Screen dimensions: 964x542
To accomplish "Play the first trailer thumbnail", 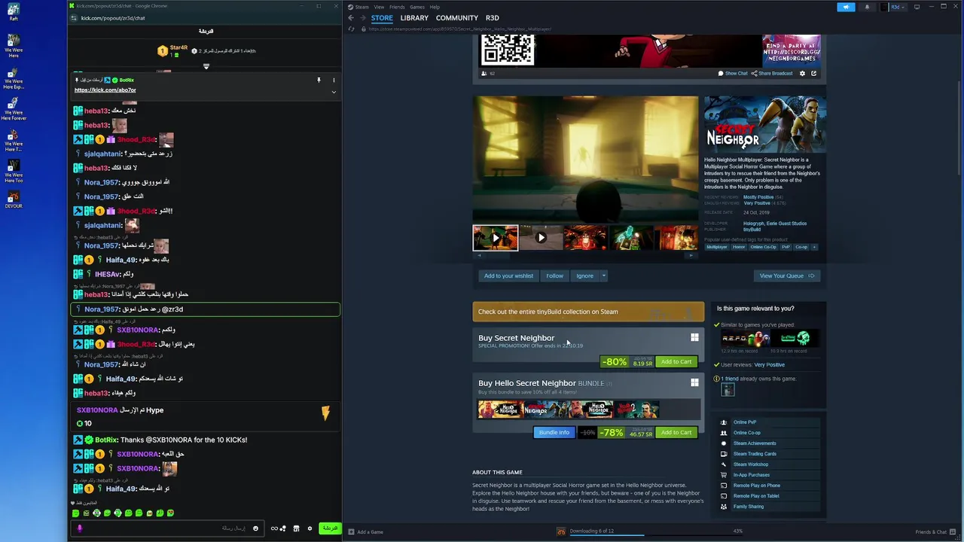I will (495, 238).
